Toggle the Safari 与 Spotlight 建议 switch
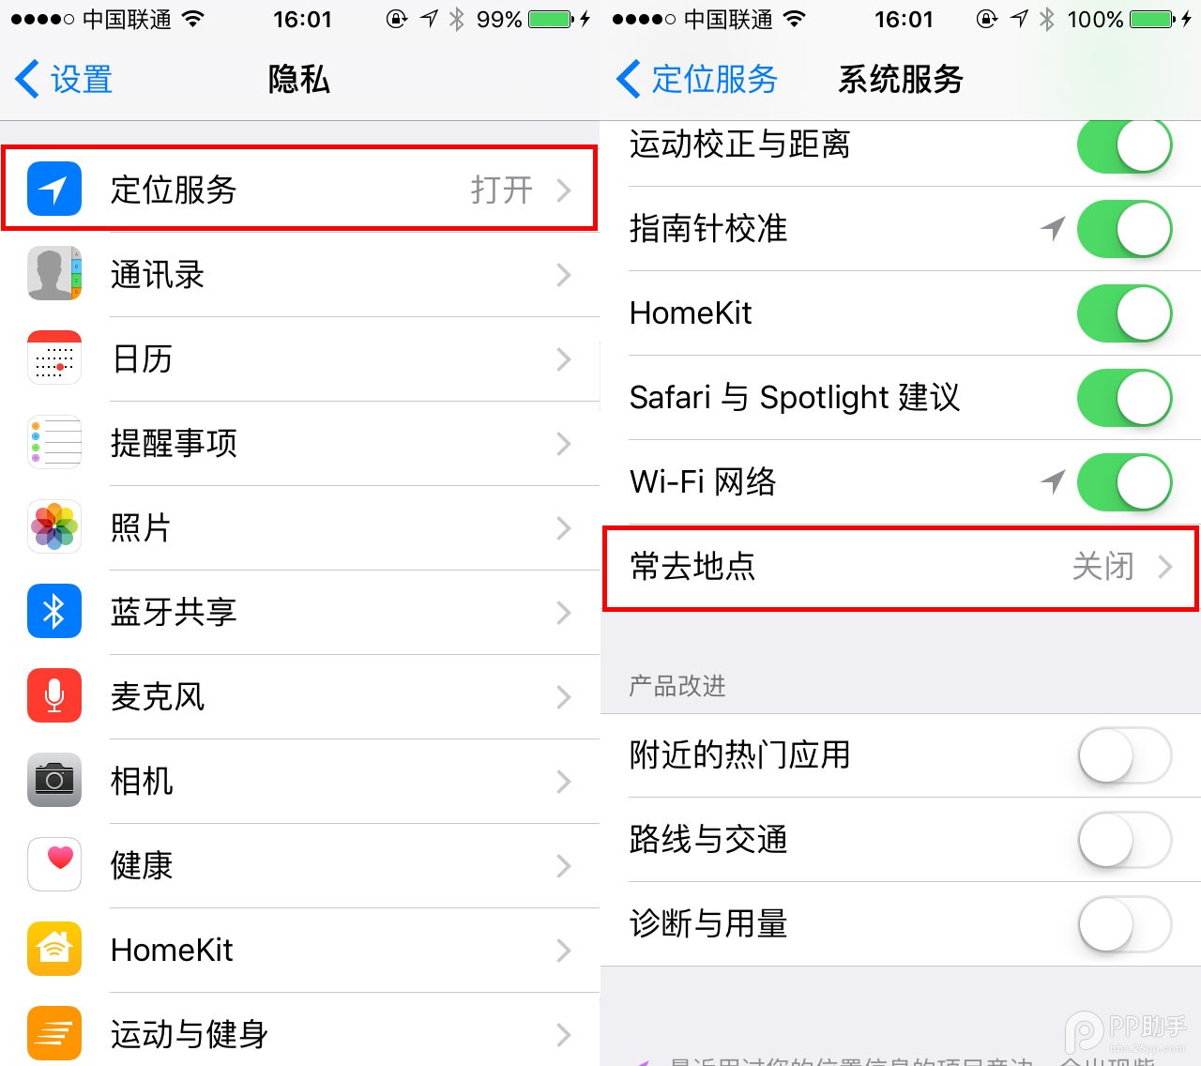This screenshot has width=1201, height=1066. (x=1124, y=398)
